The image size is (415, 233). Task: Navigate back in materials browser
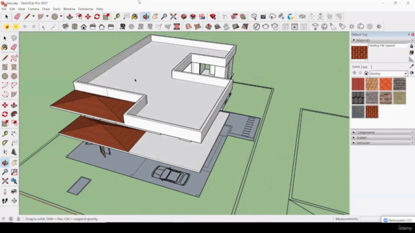[355, 73]
